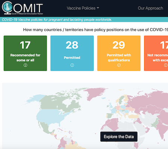Click the COVID-19 Vaccine policies banner text
The width and height of the screenshot is (168, 149).
tap(57, 20)
